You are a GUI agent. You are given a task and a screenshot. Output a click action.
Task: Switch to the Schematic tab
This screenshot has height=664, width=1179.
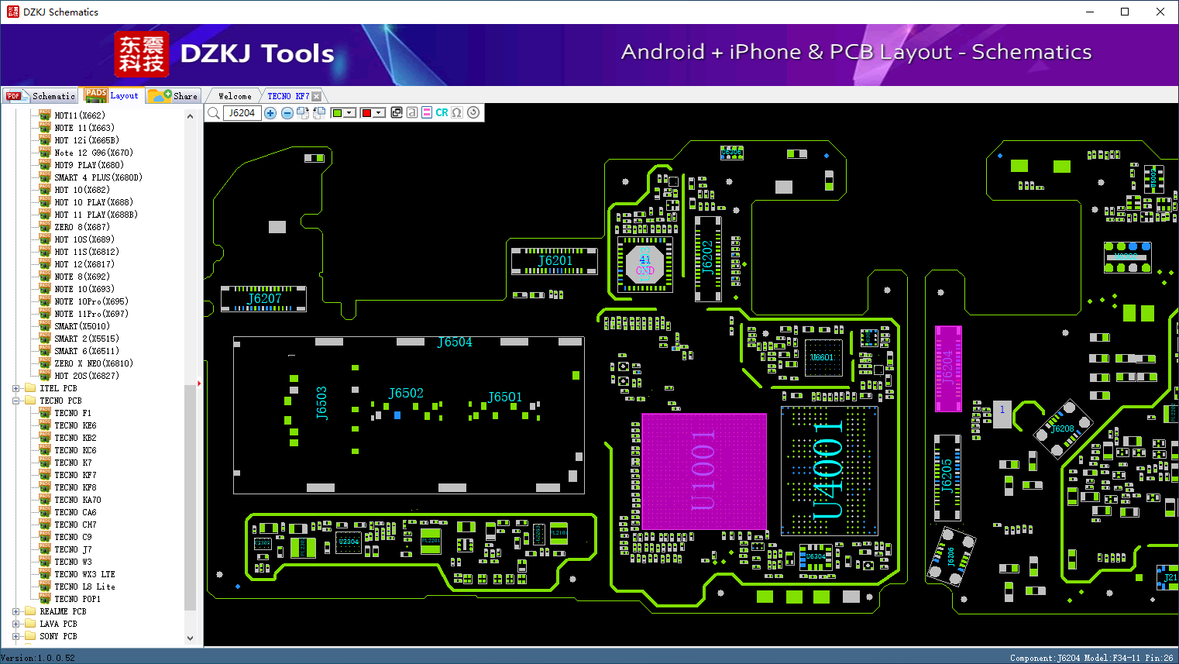click(40, 96)
